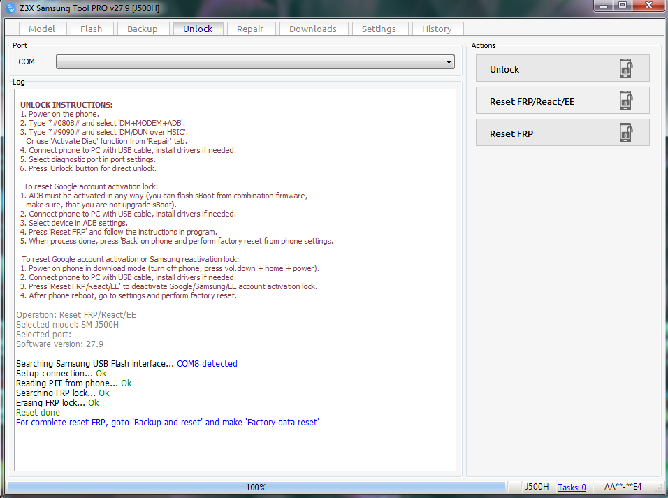Click '1. Power on the phone.' instruction

click(59, 114)
